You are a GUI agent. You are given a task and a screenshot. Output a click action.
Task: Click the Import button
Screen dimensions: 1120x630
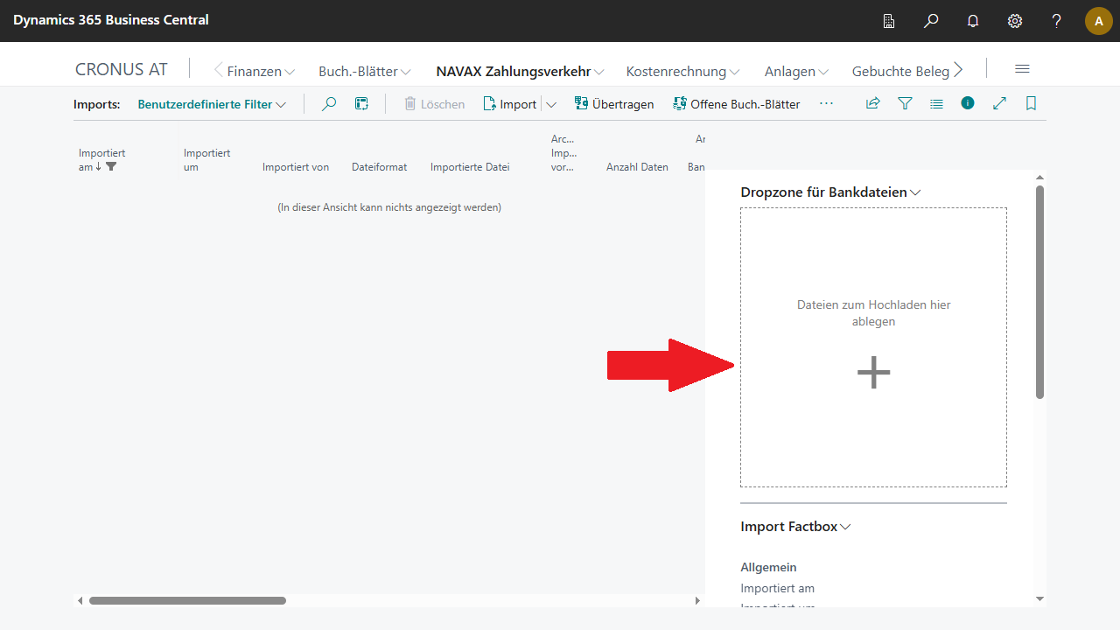(510, 104)
